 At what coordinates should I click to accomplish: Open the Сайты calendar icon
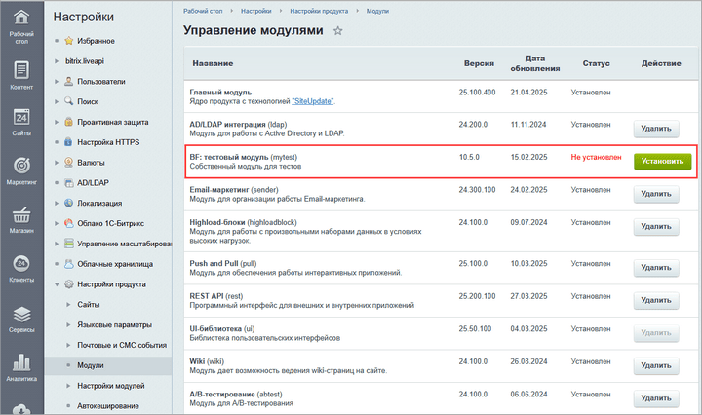click(x=21, y=117)
